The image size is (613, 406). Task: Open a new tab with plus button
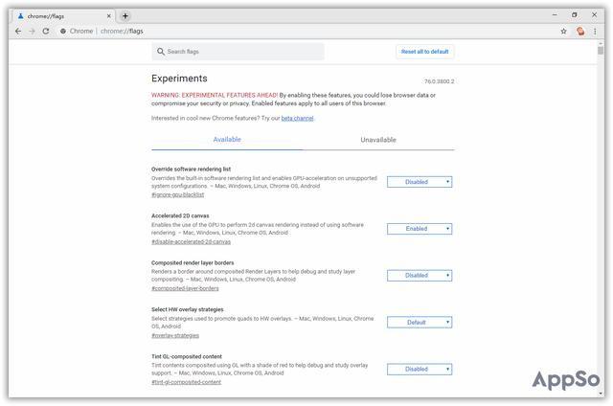click(x=125, y=15)
